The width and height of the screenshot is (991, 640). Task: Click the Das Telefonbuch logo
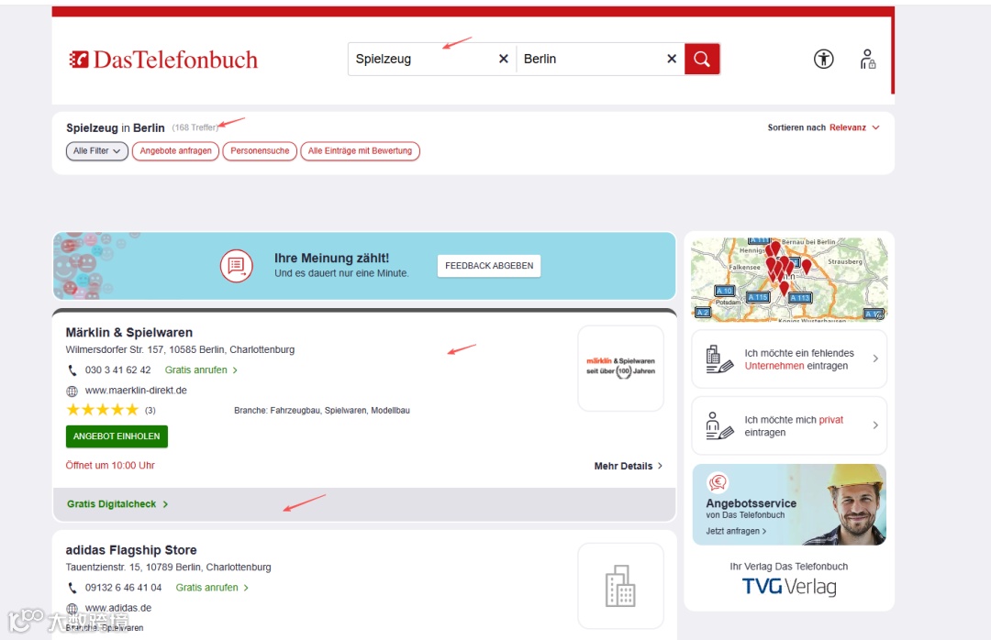pyautogui.click(x=163, y=60)
